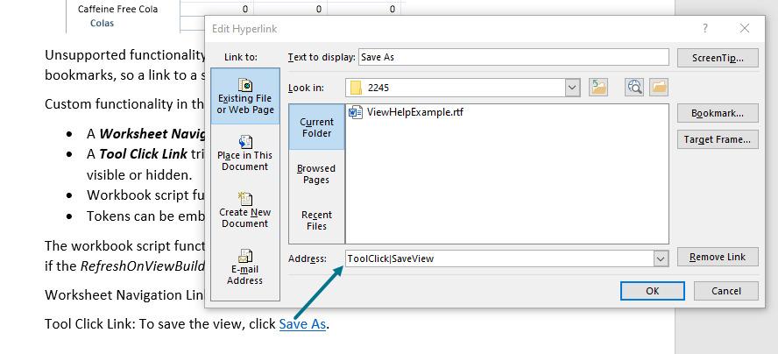Open the Bookmark button
The height and width of the screenshot is (354, 778).
point(718,113)
